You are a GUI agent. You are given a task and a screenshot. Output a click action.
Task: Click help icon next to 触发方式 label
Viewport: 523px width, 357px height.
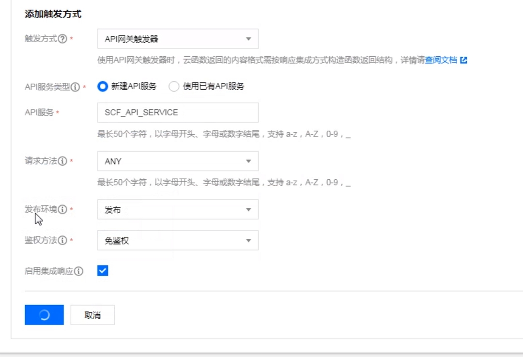pos(62,39)
